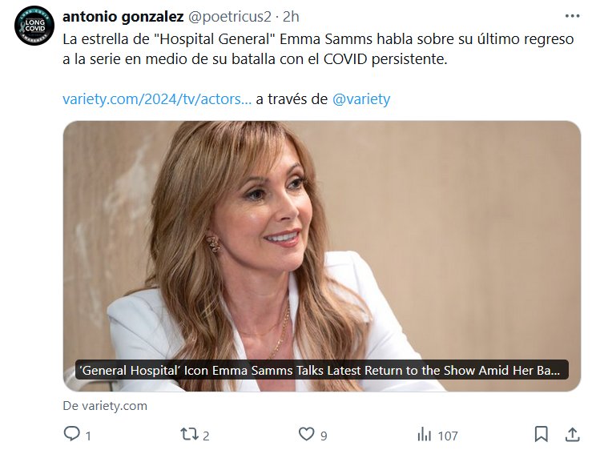Like the tweet with the heart icon

click(306, 435)
